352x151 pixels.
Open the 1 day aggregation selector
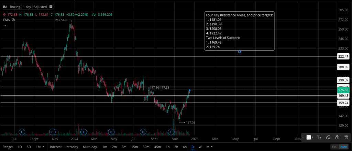click(x=27, y=7)
